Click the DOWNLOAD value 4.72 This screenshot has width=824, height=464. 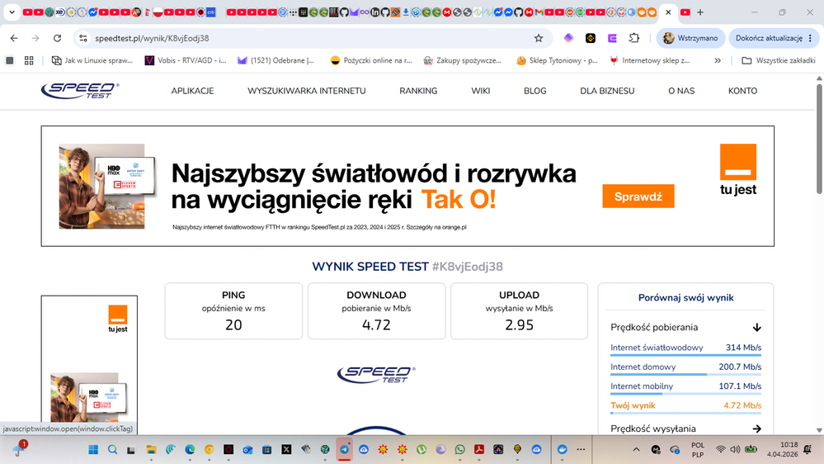tap(376, 324)
